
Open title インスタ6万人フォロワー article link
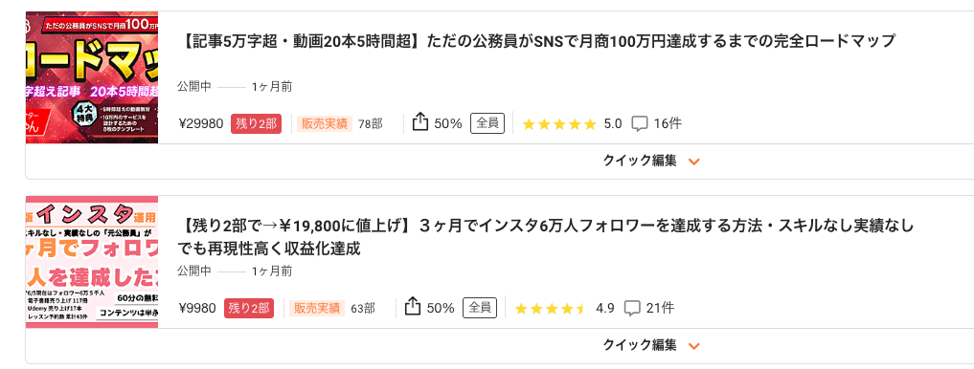pyautogui.click(x=545, y=237)
